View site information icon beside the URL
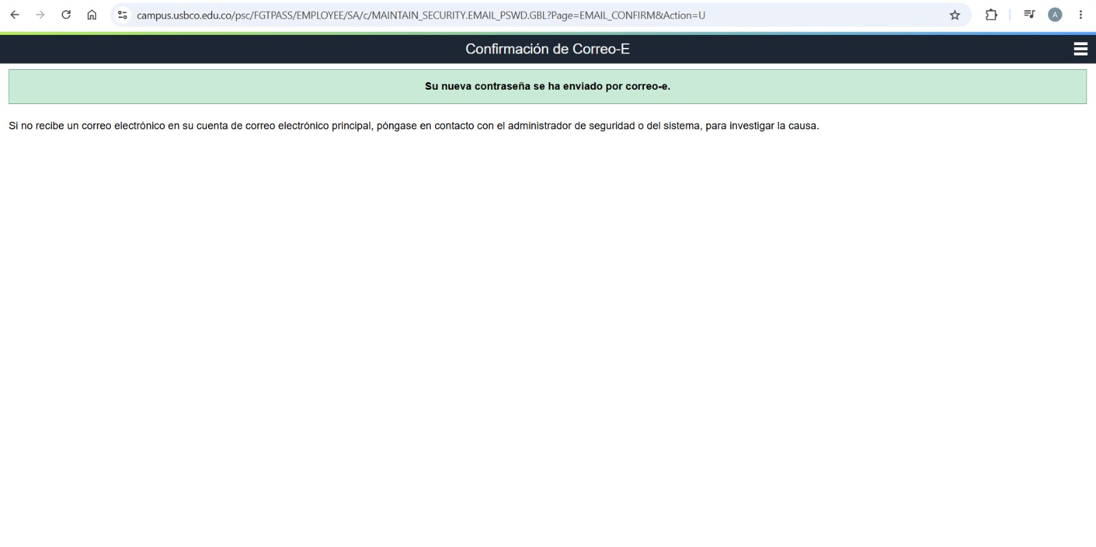 (123, 15)
